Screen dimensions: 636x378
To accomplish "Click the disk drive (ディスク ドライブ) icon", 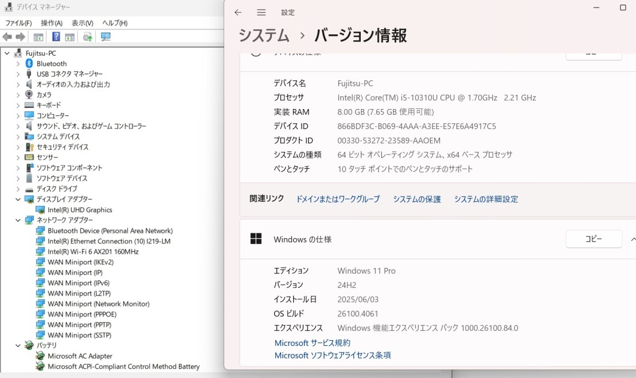I will click(x=29, y=189).
